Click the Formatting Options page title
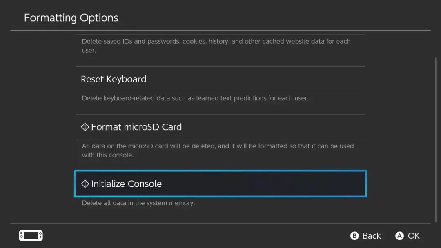 [71, 18]
